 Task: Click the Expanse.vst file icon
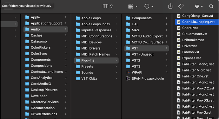(179, 58)
